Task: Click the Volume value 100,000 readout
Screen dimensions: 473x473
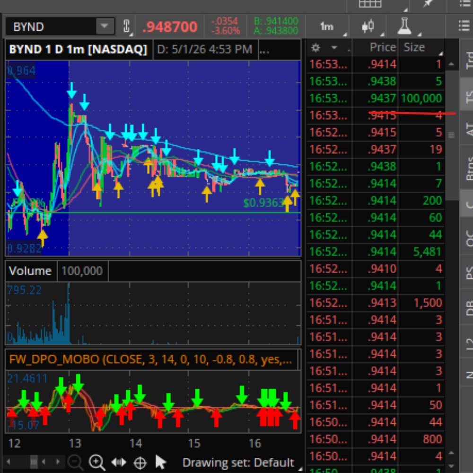Action: (x=82, y=271)
